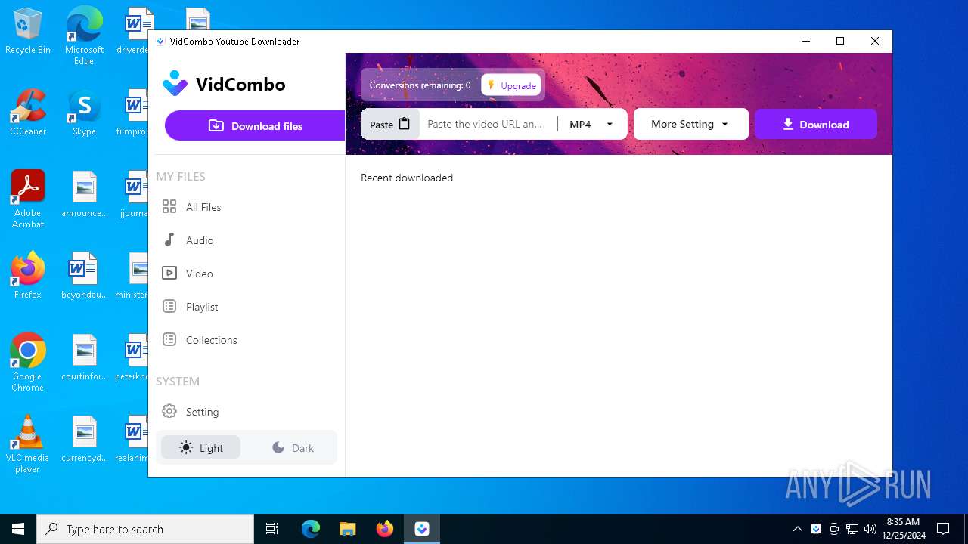This screenshot has height=544, width=968.
Task: Switch to Dark theme
Action: pyautogui.click(x=293, y=448)
